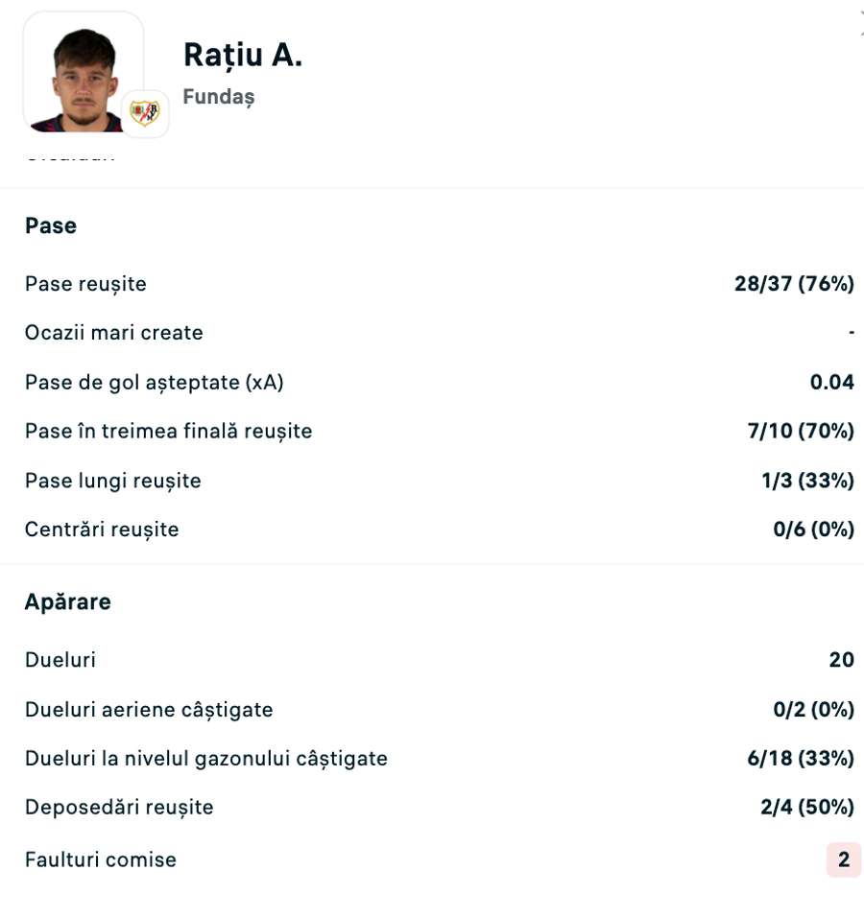Click Pase de gol așteptate (xA) label
Viewport: 864px width, 918px height.
pyautogui.click(x=155, y=382)
